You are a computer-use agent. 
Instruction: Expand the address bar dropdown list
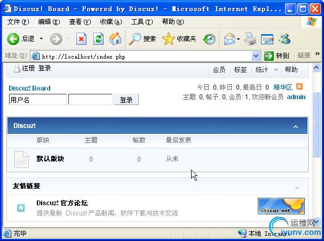click(256, 56)
